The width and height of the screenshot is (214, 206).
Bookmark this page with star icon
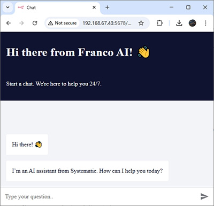click(x=141, y=23)
